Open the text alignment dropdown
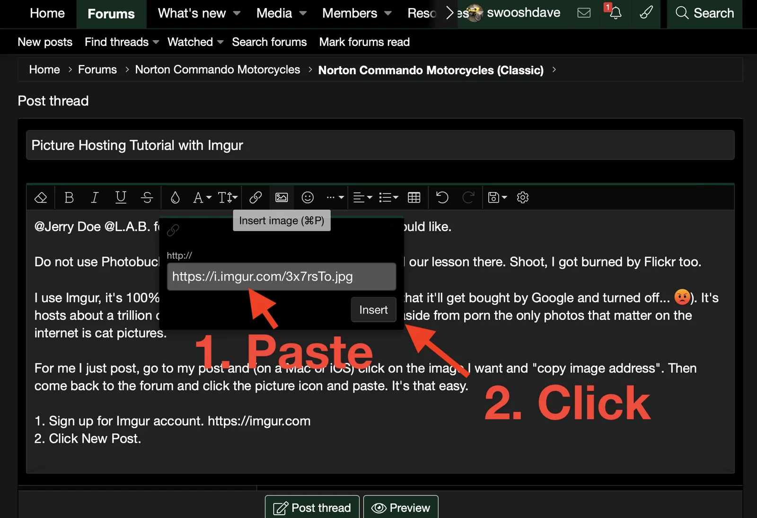757x518 pixels. [362, 197]
